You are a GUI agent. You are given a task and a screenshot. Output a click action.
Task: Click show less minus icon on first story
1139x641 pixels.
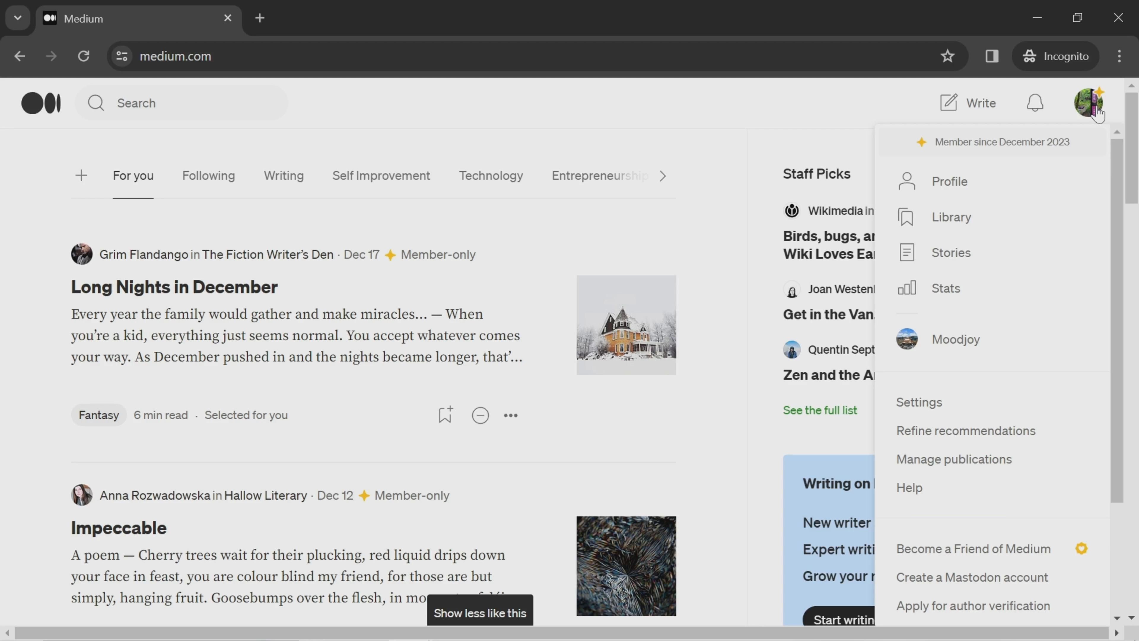point(480,415)
